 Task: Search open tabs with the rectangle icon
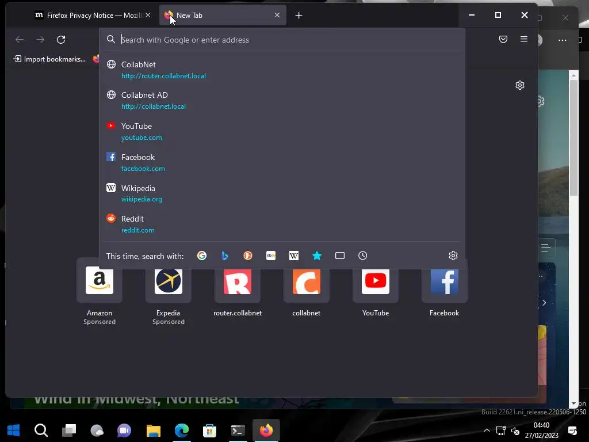339,256
